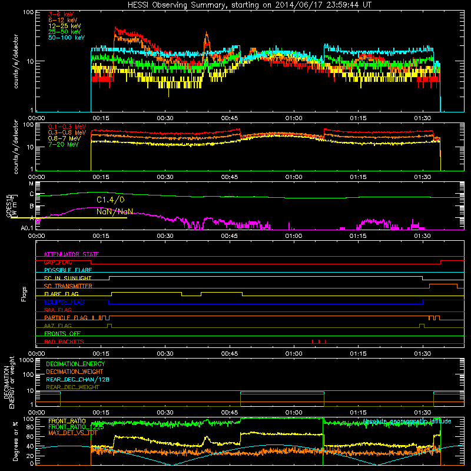Screen dimensions: 471x471
Task: Select the REAR_DEC_WEIGHT legend label
Action: pos(72,387)
